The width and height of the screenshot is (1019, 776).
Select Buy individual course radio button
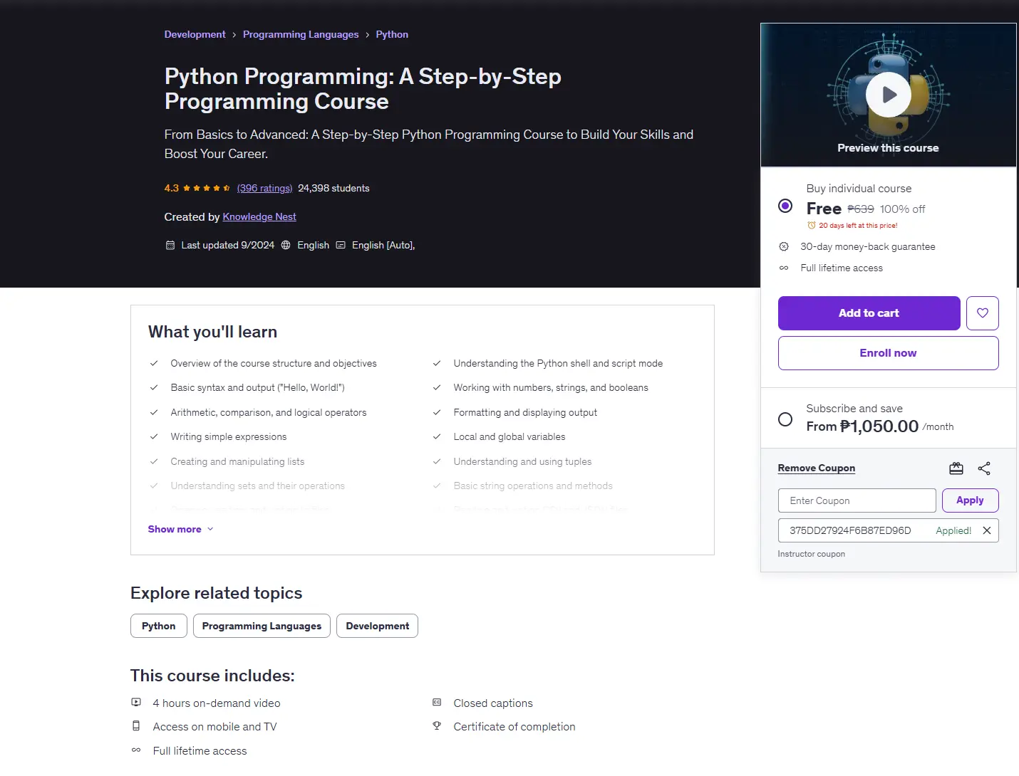[785, 206]
